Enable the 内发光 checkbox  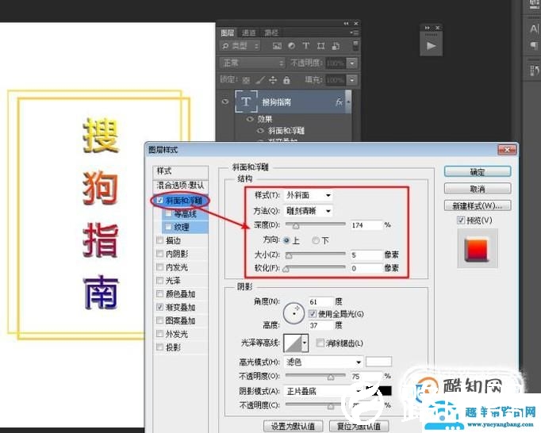(159, 267)
